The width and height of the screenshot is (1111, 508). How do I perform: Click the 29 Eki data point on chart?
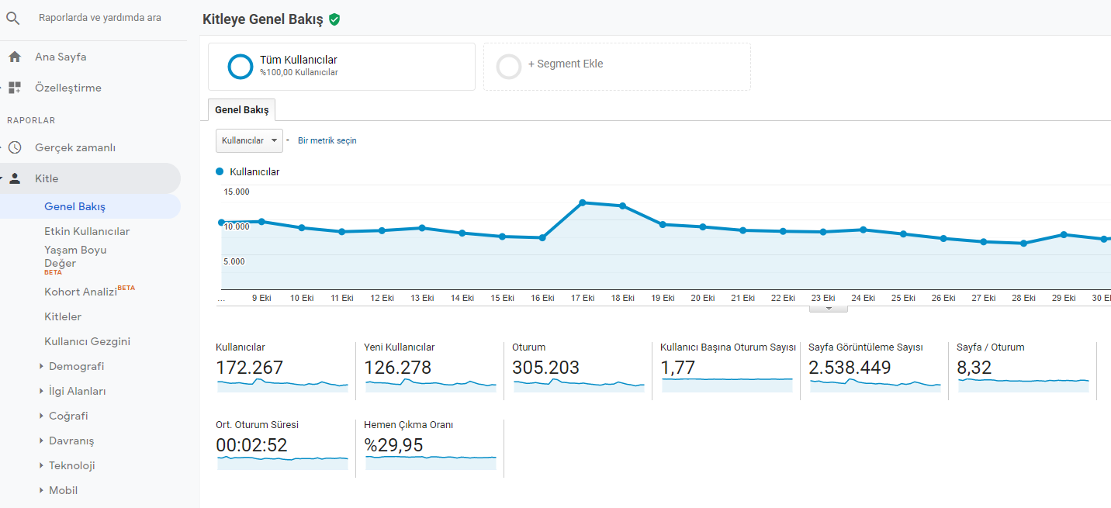1064,234
